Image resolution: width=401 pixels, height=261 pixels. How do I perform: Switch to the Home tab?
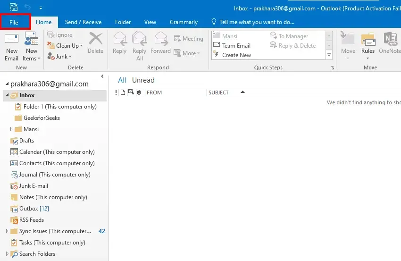(44, 22)
